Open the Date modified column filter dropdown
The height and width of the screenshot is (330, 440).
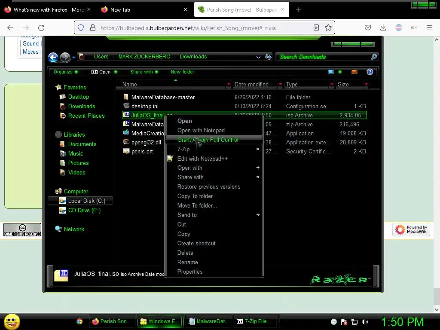click(280, 84)
